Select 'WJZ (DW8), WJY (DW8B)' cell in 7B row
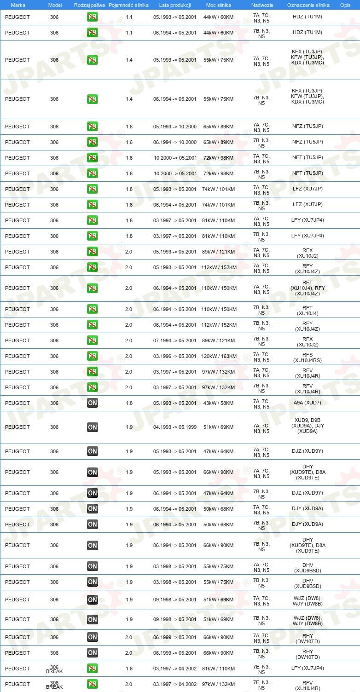 coord(308,621)
